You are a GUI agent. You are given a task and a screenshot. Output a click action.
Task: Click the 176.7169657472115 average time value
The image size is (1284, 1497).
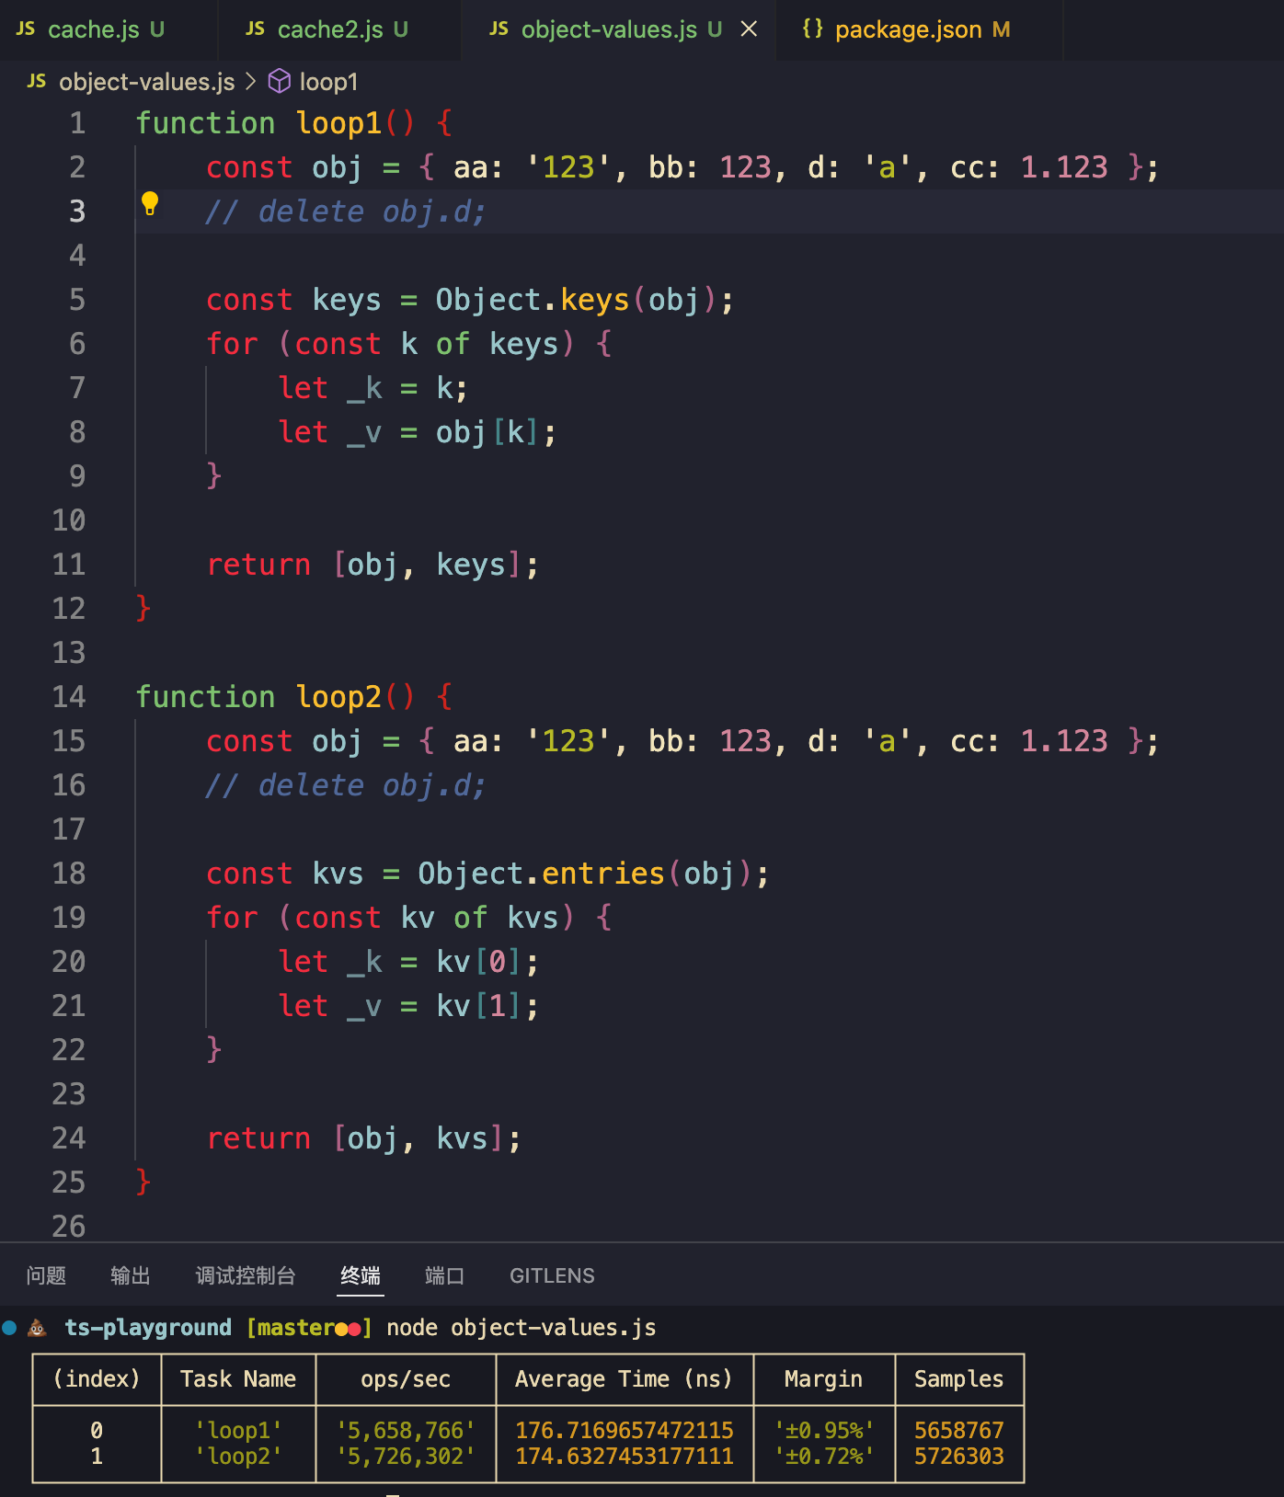point(625,1431)
